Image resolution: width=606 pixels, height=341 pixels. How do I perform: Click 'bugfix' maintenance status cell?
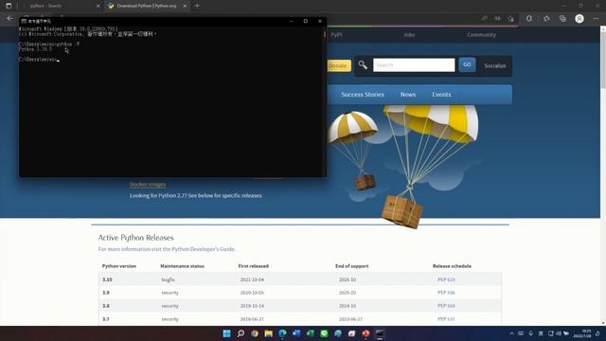tap(169, 279)
